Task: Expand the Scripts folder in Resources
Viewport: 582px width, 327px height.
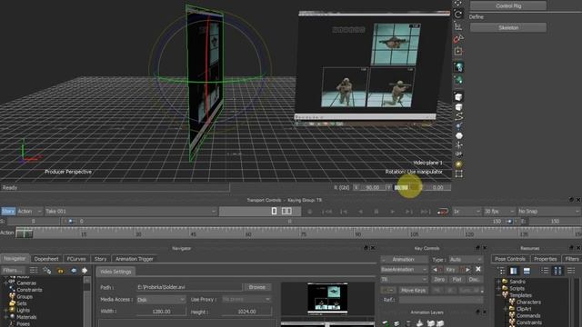Action: click(499, 288)
